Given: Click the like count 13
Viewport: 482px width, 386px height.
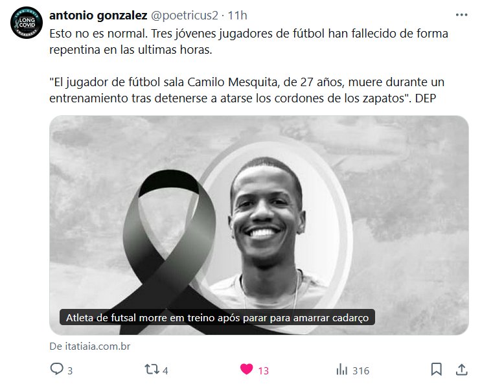Looking at the screenshot, I should point(264,370).
